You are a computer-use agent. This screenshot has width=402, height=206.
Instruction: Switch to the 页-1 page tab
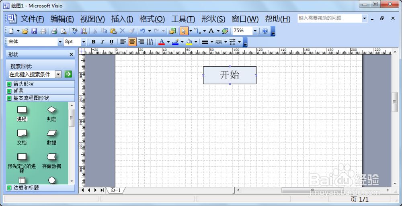point(115,190)
